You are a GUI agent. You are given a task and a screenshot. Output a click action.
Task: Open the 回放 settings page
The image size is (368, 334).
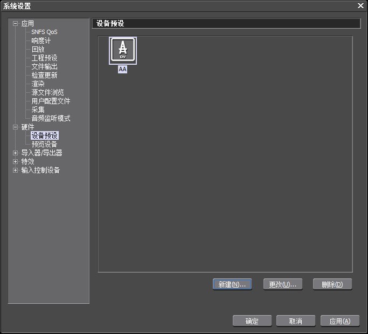[38, 49]
